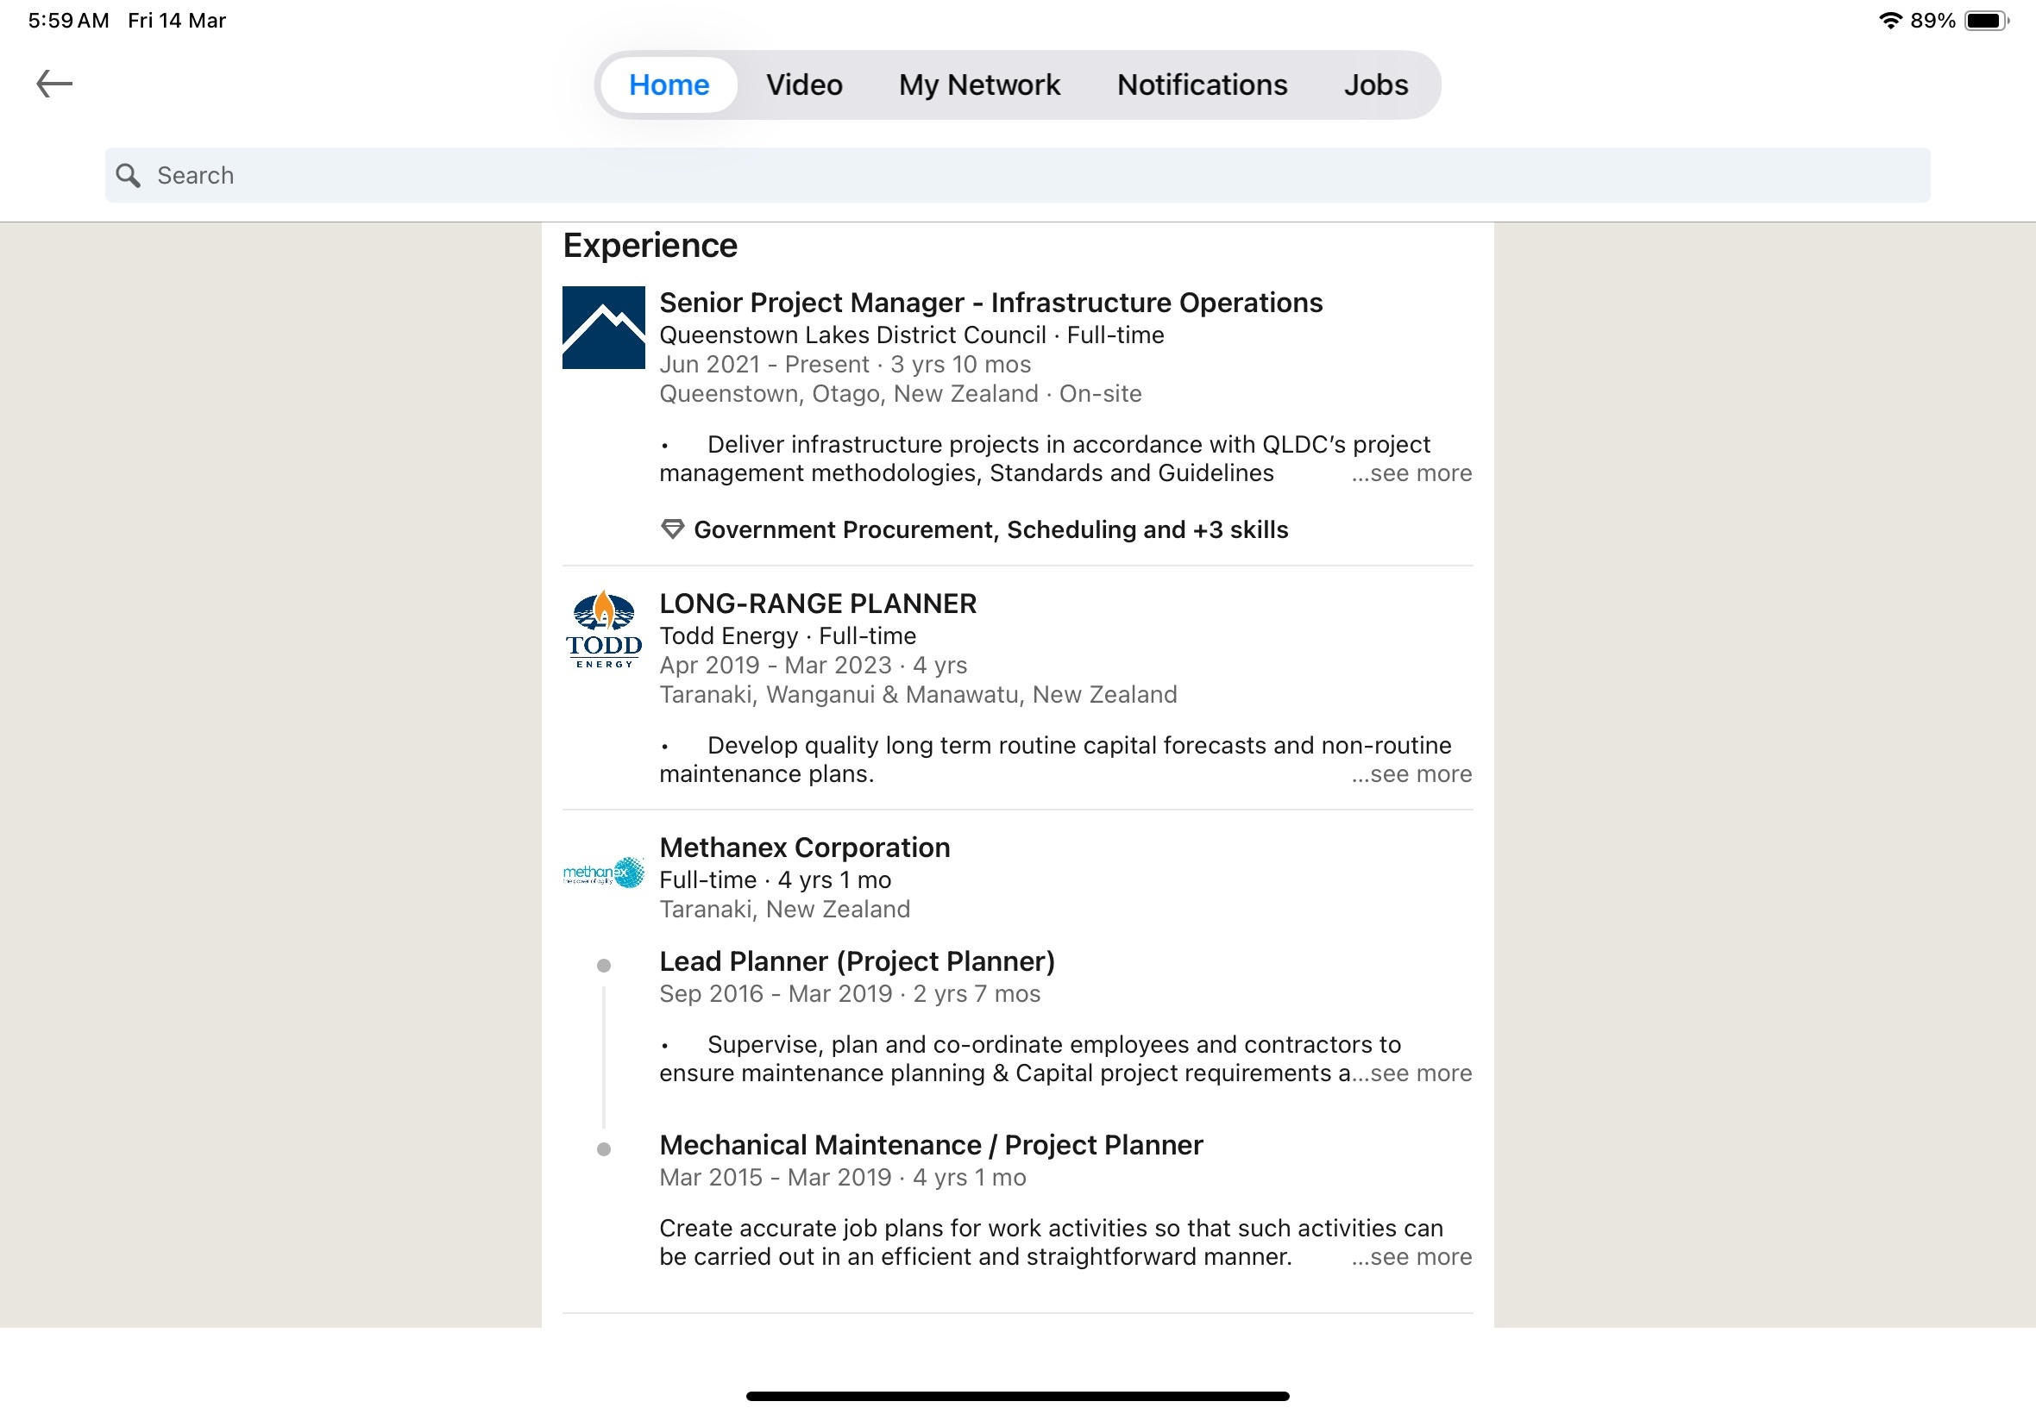Tap the back arrow icon

pyautogui.click(x=54, y=84)
